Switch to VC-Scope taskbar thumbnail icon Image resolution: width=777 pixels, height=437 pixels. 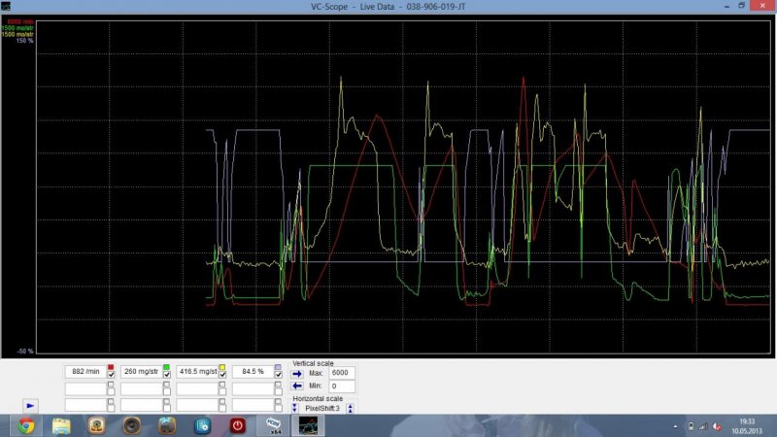click(308, 425)
